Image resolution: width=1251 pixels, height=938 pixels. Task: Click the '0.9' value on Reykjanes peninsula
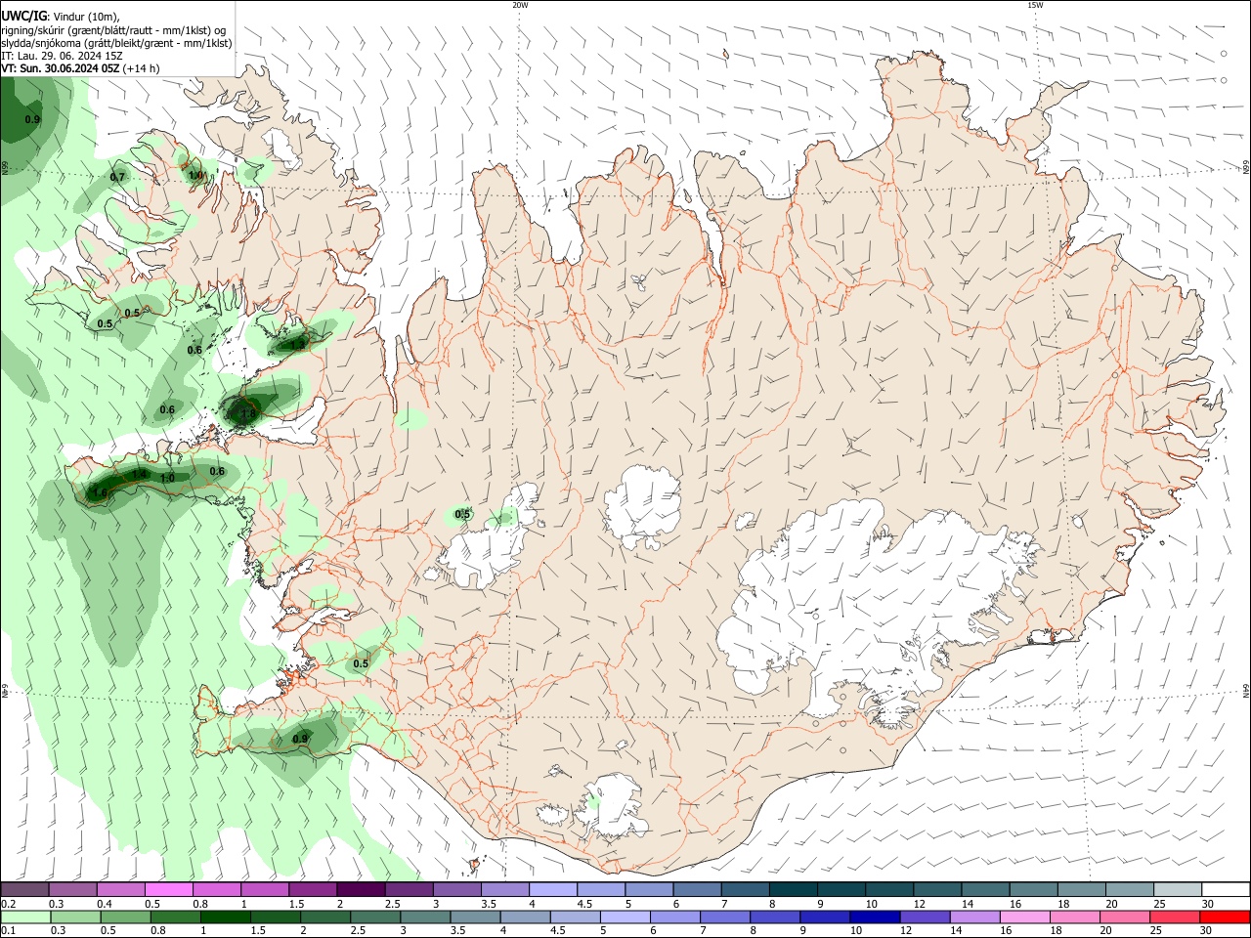point(301,740)
